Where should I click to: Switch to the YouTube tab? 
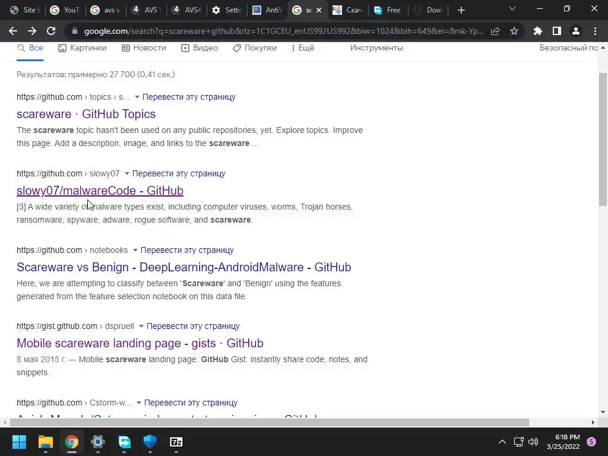65,10
